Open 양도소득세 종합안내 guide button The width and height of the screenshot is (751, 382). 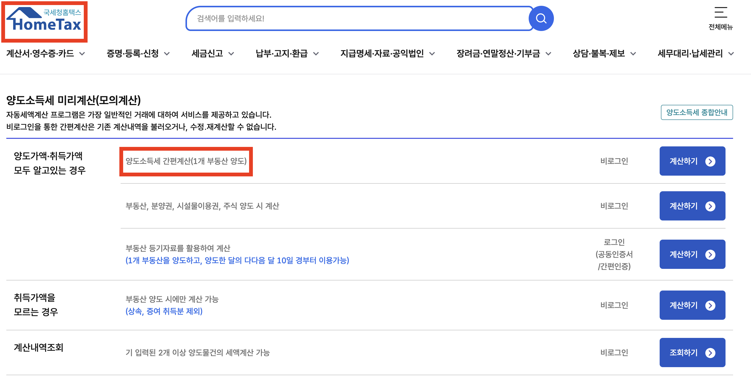point(696,112)
